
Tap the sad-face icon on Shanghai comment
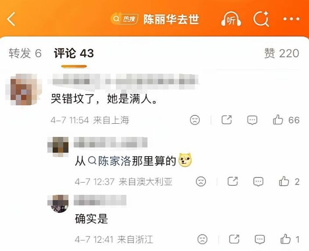coord(195,120)
